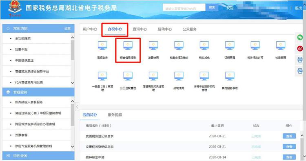Click the header search input field
306x161 pixels.
184,7
